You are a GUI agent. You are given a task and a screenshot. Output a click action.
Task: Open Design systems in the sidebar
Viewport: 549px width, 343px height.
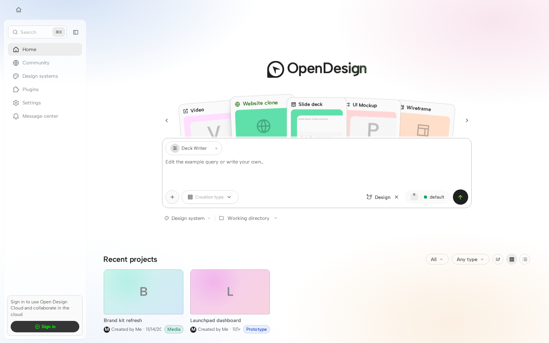45,76
